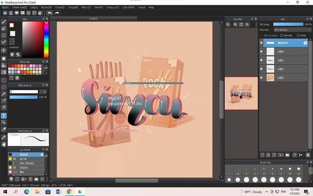Toggle visibility of the Lớp2 layer
The height and width of the screenshot is (196, 313).
261,77
